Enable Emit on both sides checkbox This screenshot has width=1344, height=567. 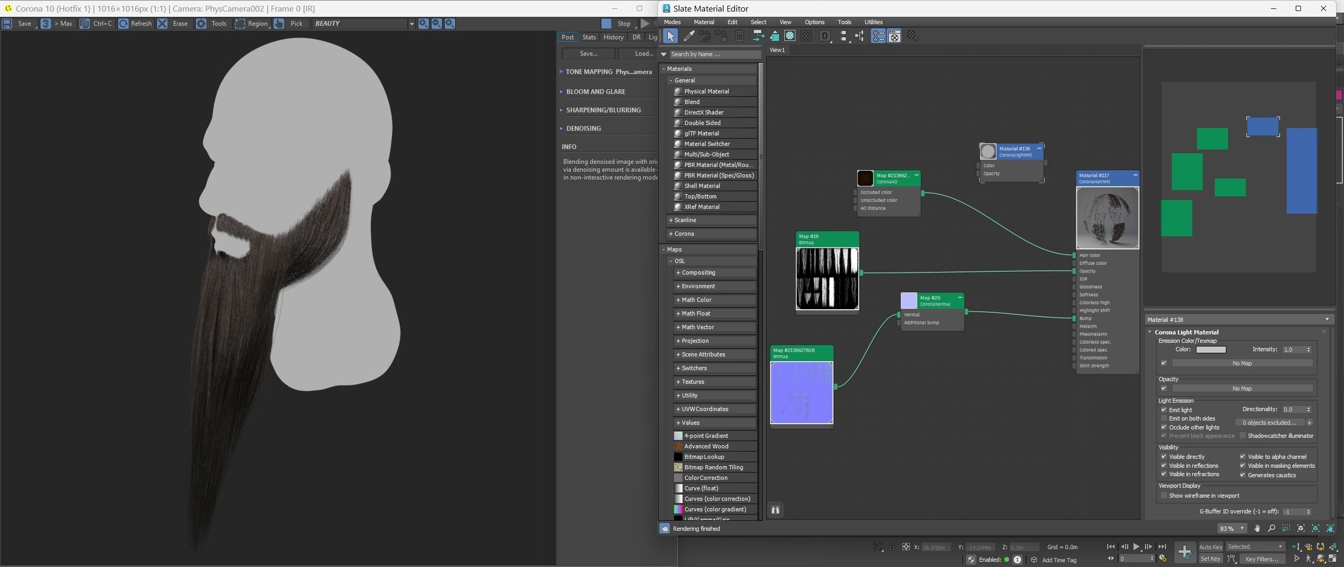coord(1164,418)
